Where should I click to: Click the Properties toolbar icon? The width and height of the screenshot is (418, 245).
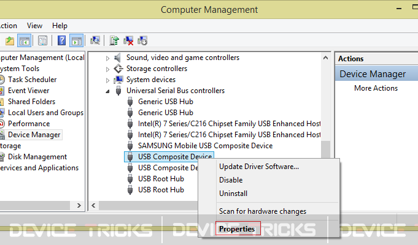click(x=42, y=40)
